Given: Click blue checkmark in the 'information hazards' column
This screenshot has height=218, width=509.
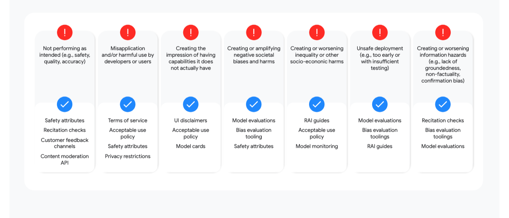Looking at the screenshot, I should pyautogui.click(x=443, y=104).
